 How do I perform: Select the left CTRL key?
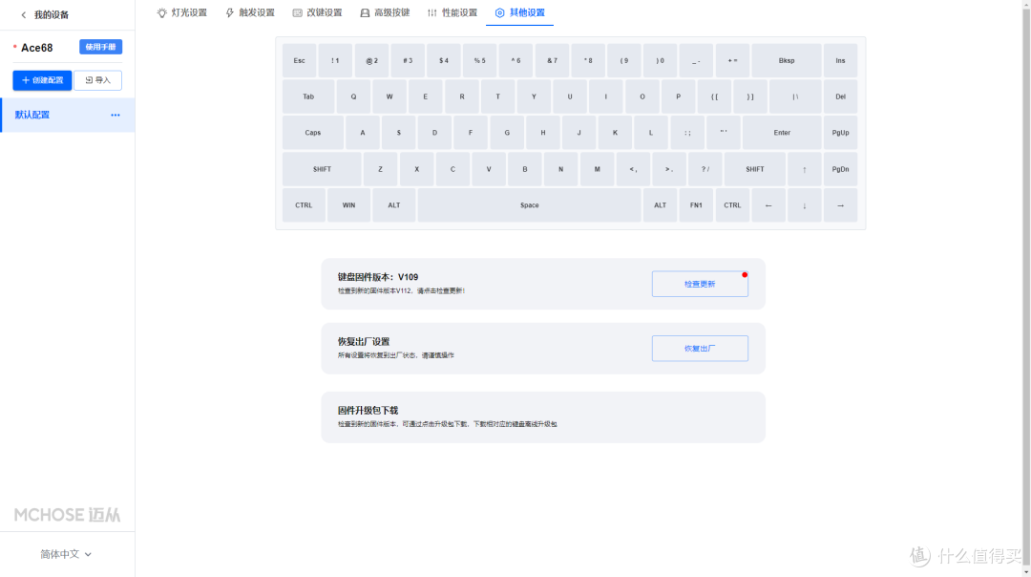[304, 205]
